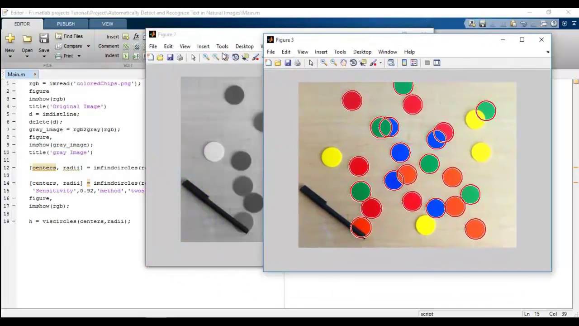Click Show Plot Tools and Dock icon
The height and width of the screenshot is (326, 579).
[x=437, y=63]
